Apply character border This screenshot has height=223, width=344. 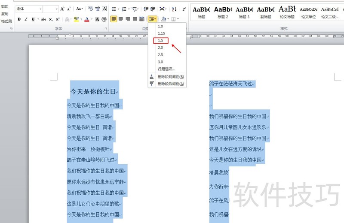[x=104, y=9]
